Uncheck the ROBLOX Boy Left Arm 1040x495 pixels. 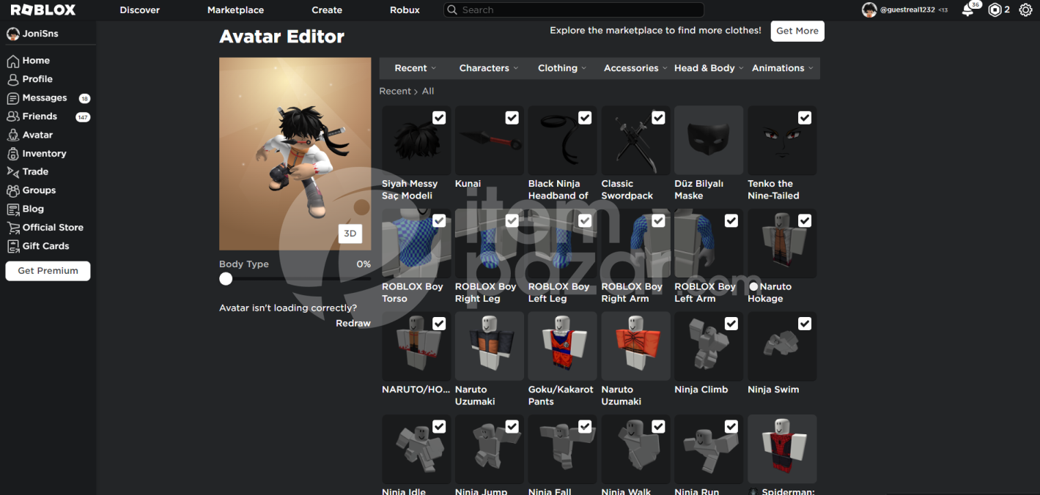[x=731, y=220]
